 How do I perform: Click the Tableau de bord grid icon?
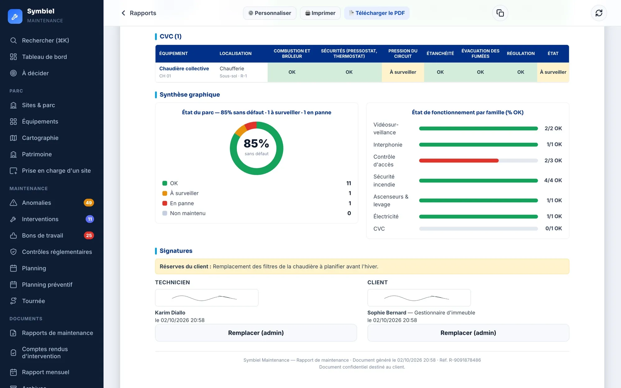[x=13, y=57]
